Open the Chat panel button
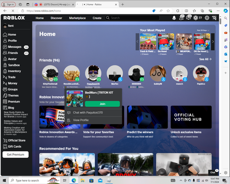Viewport: 230px width, 184px height. click(213, 172)
